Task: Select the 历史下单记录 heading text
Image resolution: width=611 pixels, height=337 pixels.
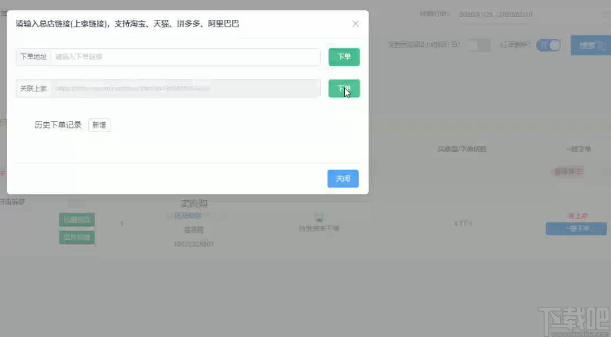Action: (58, 125)
